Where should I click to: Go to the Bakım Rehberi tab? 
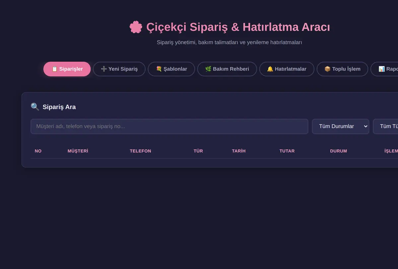[227, 69]
